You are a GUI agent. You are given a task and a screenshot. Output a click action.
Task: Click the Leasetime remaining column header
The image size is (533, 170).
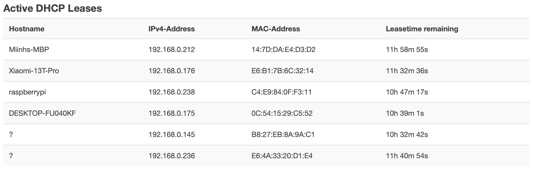click(422, 29)
